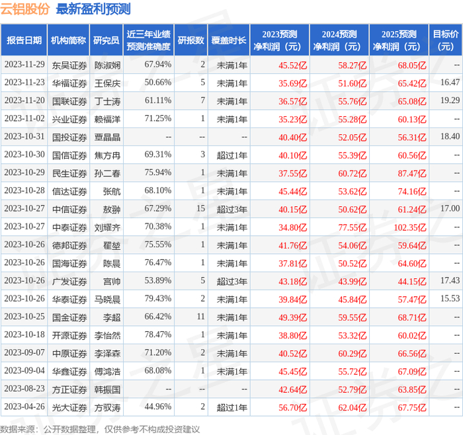Select the 华泰证券 institution cell
Viewport: 463px width, 435px height.
click(69, 299)
